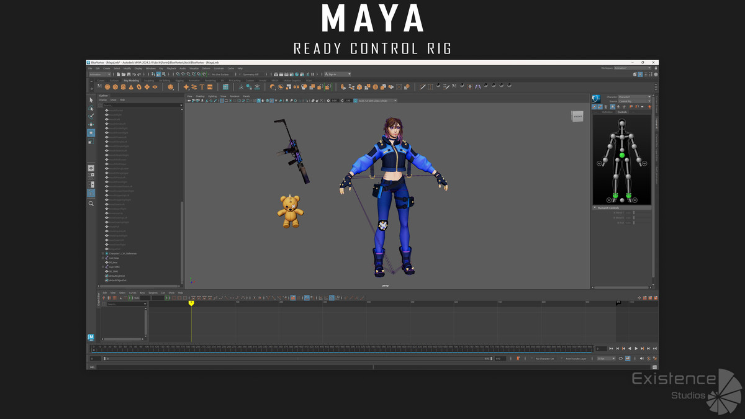Select the polygon Cube tool in the shelf
The width and height of the screenshot is (745, 419).
[x=116, y=87]
